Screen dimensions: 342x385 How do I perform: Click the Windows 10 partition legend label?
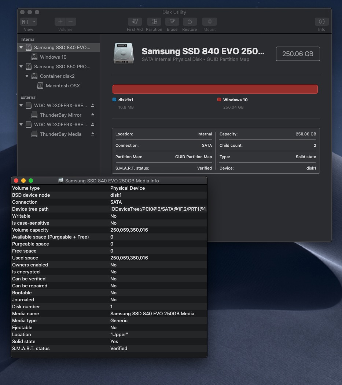(x=235, y=100)
